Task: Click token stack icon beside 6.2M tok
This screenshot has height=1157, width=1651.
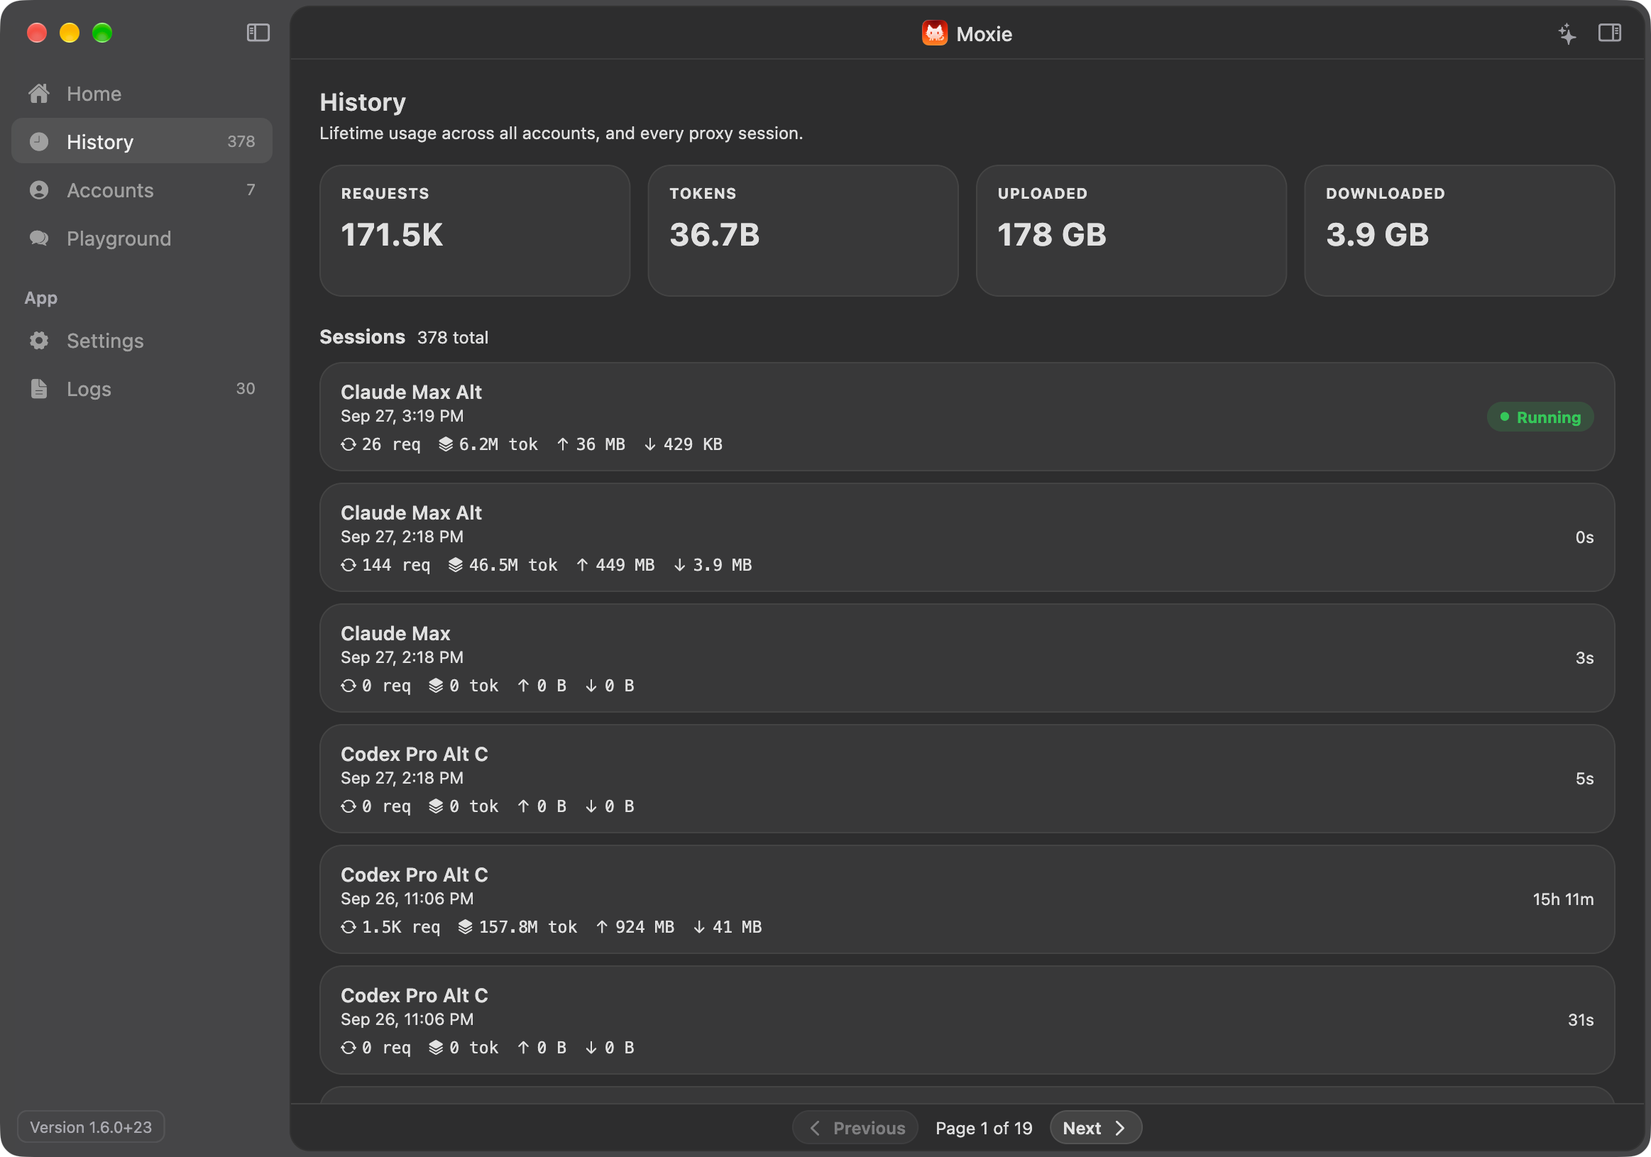Action: click(x=446, y=444)
